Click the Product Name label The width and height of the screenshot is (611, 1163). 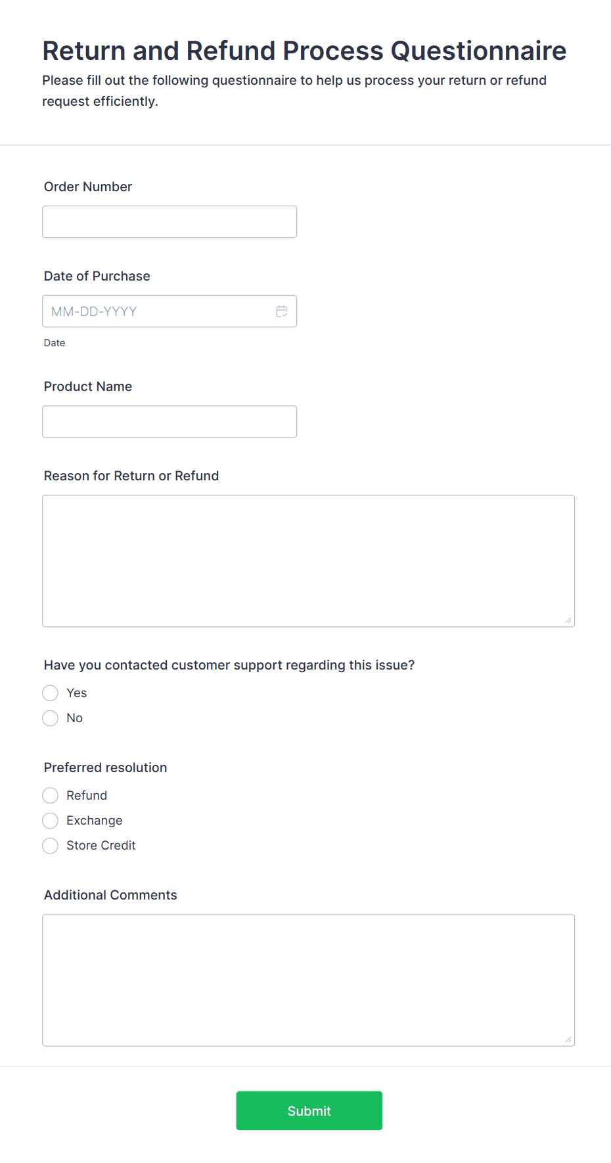[87, 386]
